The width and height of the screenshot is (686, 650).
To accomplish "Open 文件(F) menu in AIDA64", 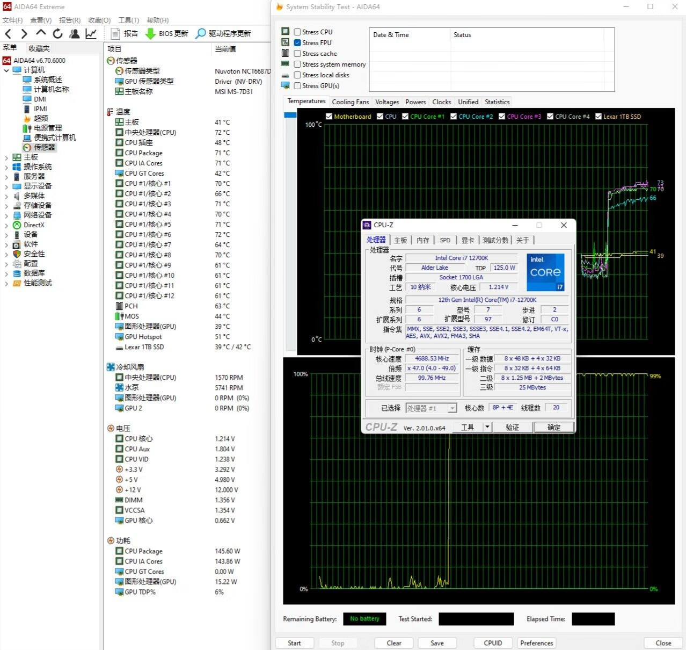I will 12,20.
